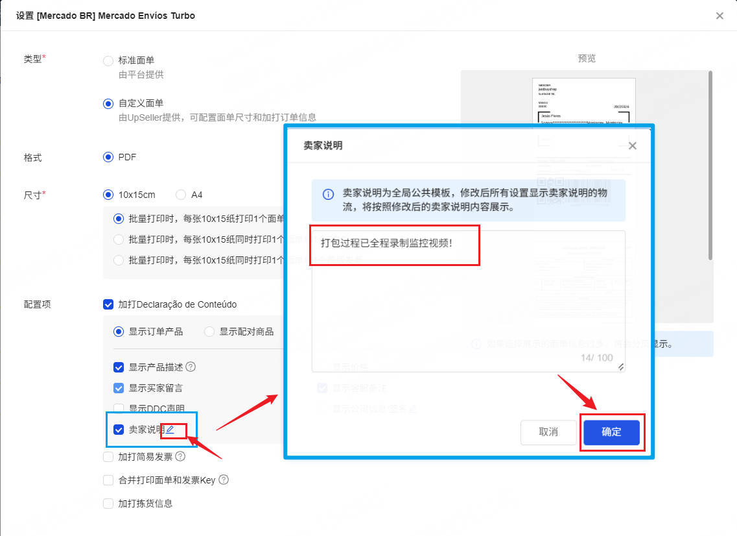Viewport: 737px width, 536px height.
Task: Toggle 加打Declaração de Conteúdo checkbox
Action: (108, 304)
